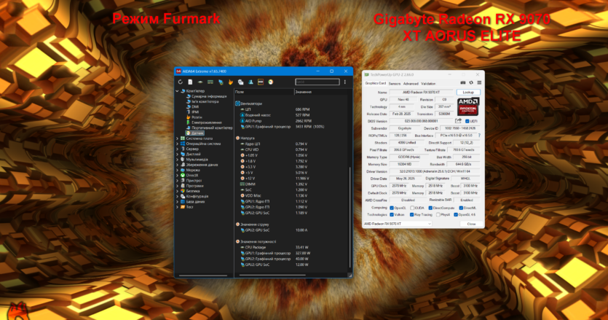Switch to the Sensors tab in GPU-Z
Screen dimensions: 608x320
(x=395, y=84)
